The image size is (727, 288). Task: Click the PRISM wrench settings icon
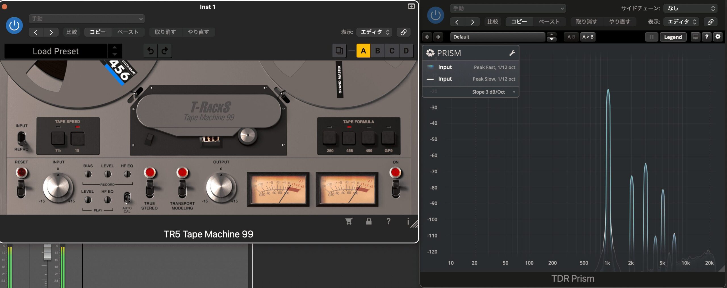[x=512, y=53]
